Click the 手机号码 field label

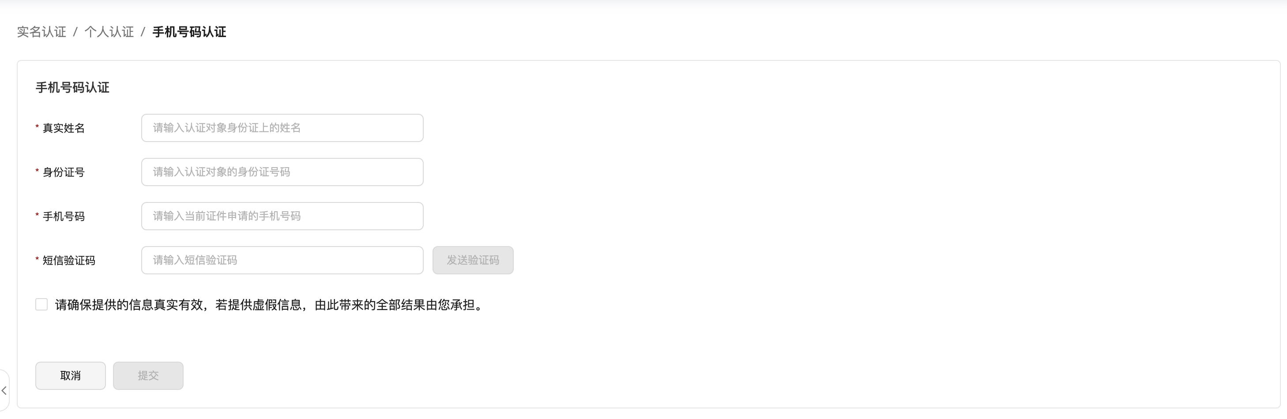point(64,216)
